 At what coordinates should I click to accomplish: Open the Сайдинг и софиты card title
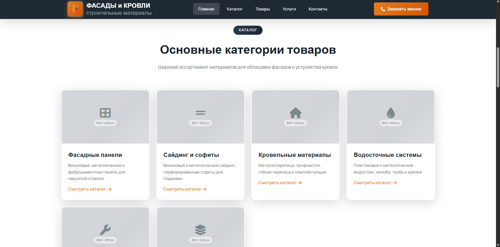click(191, 155)
